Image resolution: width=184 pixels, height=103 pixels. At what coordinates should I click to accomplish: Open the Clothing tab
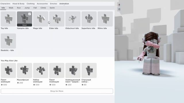(x=30, y=4)
